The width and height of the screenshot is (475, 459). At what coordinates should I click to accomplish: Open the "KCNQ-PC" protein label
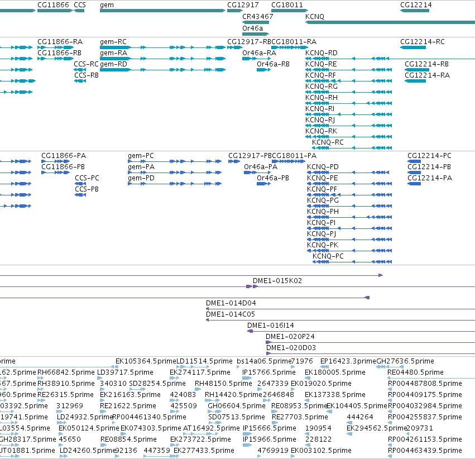point(328,256)
